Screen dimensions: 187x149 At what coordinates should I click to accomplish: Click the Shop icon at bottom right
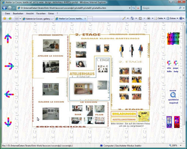(169, 122)
